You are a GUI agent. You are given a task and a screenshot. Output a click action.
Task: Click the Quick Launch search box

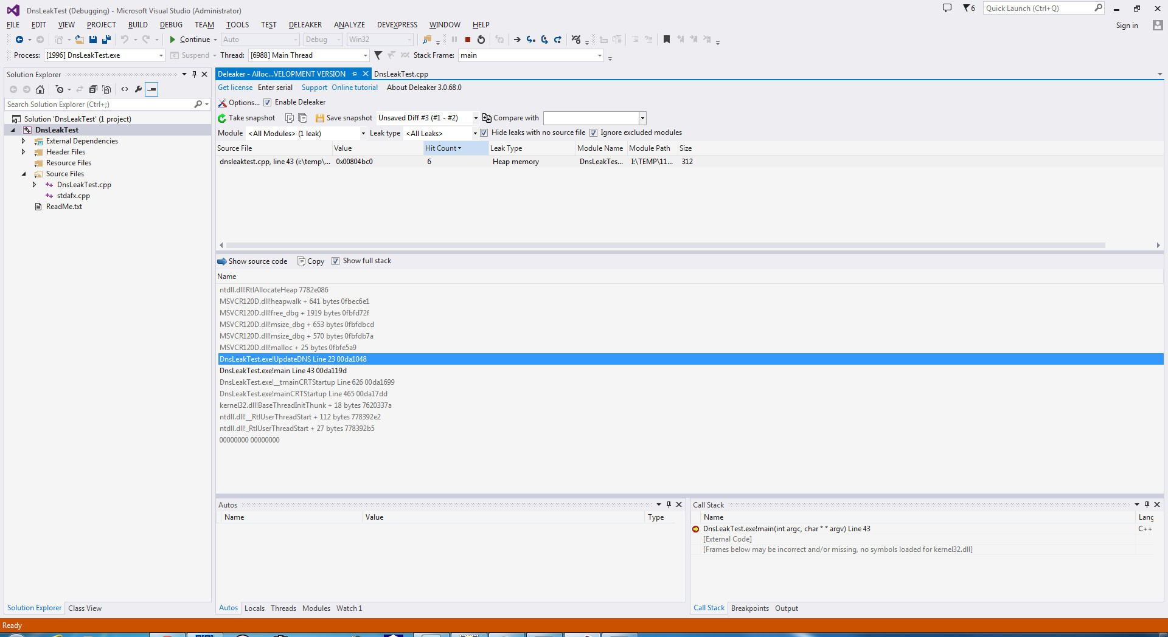pos(1043,8)
